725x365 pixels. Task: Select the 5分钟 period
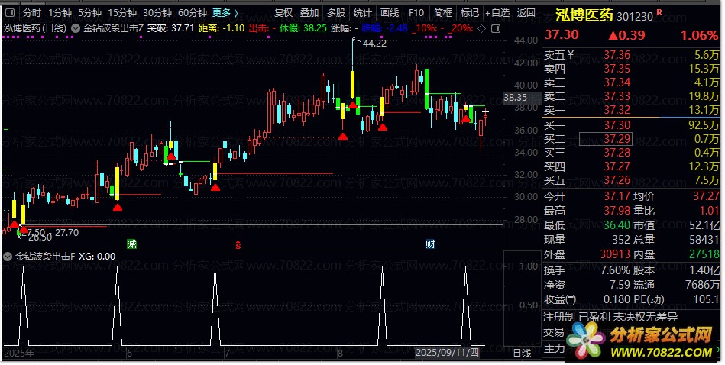pyautogui.click(x=89, y=13)
